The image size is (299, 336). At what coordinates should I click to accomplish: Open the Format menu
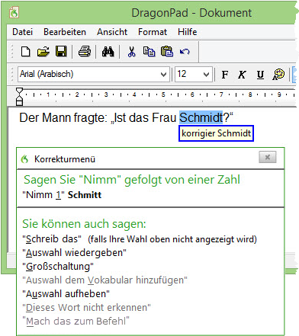(153, 32)
